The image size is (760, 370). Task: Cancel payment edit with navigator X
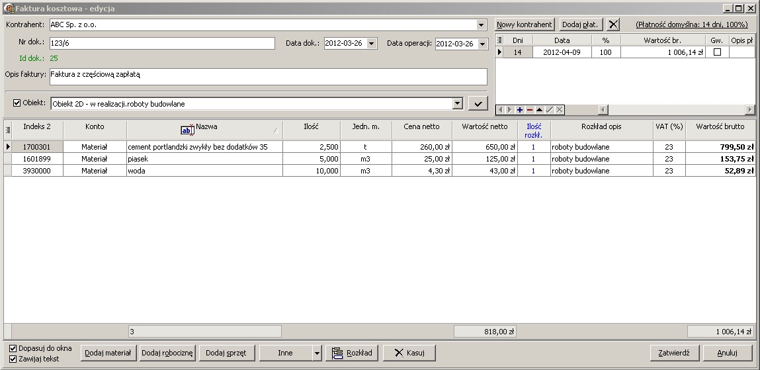coord(560,110)
